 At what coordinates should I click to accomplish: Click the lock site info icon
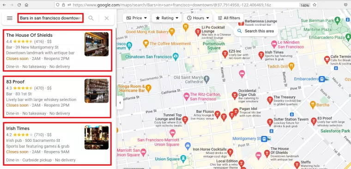coord(63,5)
